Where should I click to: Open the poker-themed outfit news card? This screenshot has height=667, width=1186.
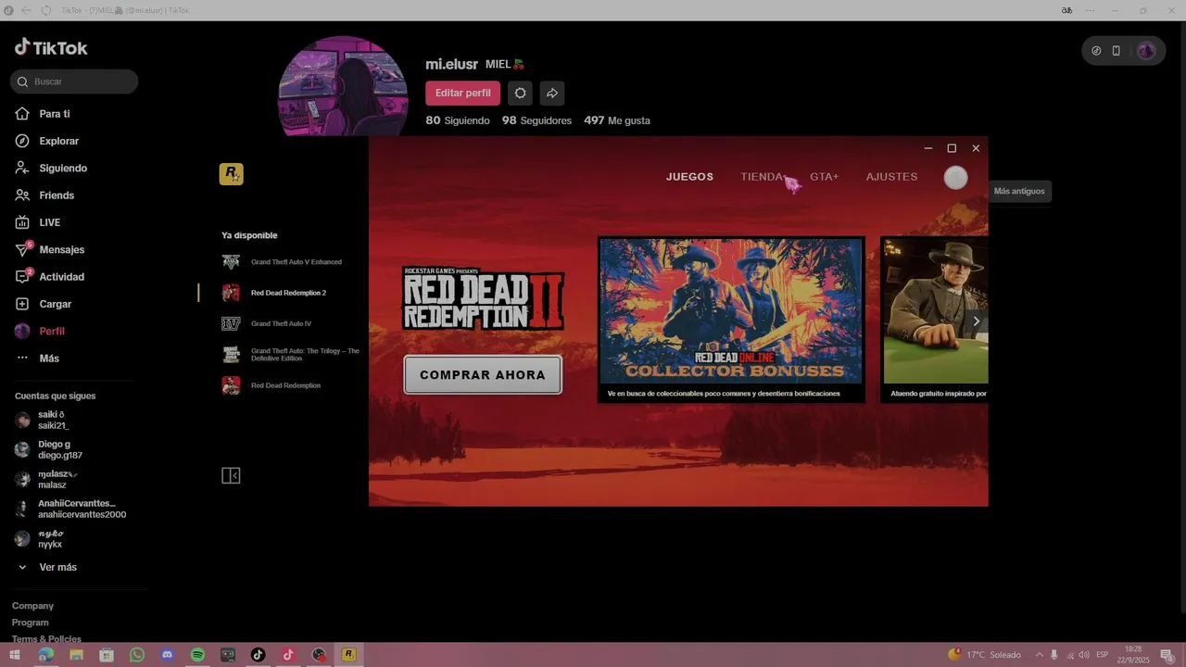(x=934, y=320)
